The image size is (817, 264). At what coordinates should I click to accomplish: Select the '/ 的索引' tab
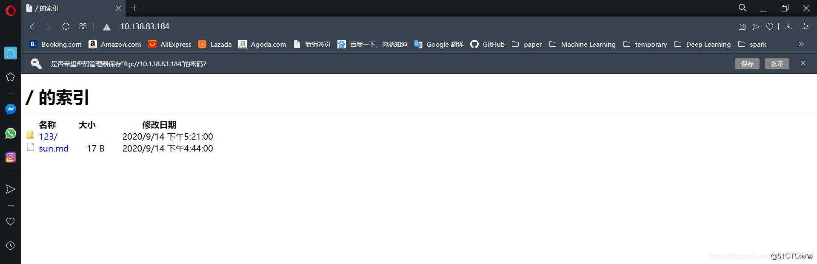click(73, 8)
